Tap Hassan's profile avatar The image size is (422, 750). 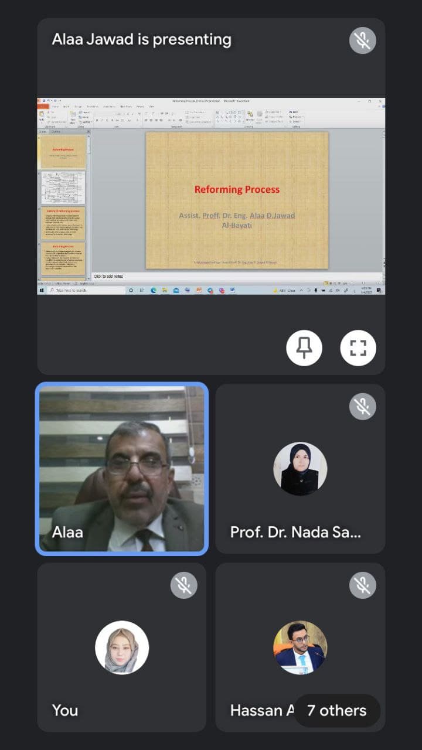click(300, 647)
